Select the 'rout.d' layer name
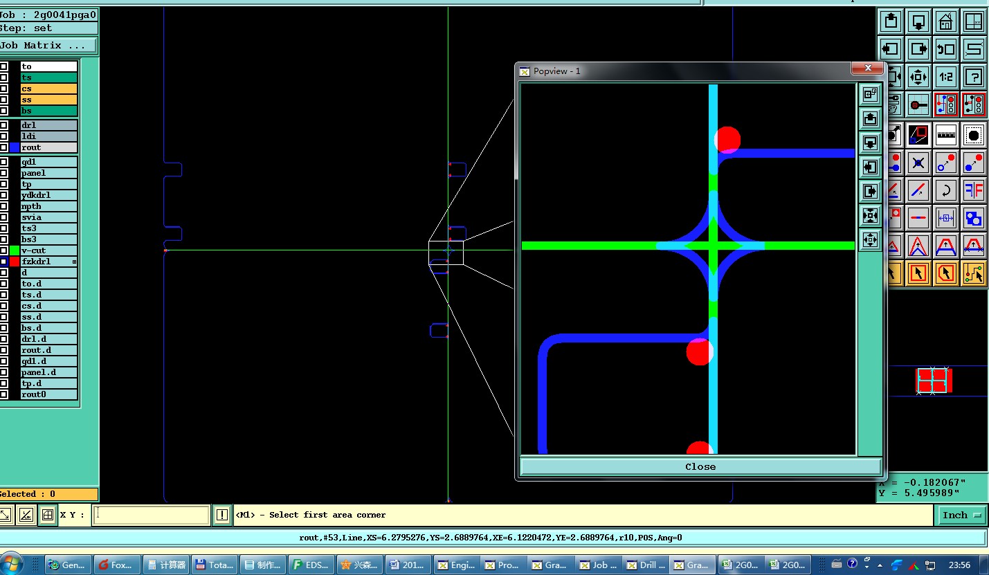This screenshot has width=989, height=575. pyautogui.click(x=48, y=350)
